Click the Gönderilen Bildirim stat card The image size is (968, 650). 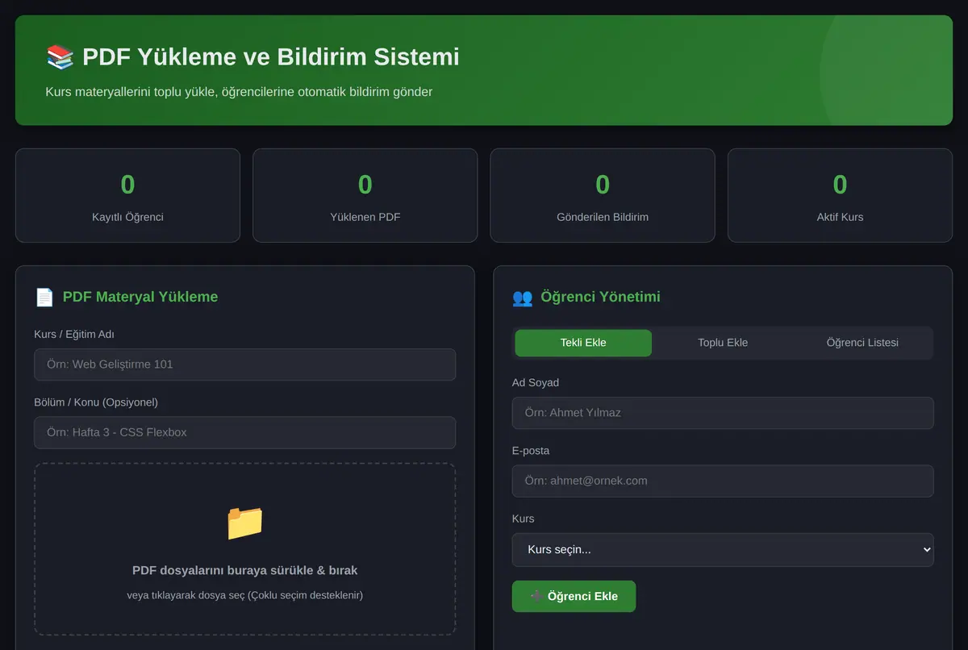coord(603,195)
